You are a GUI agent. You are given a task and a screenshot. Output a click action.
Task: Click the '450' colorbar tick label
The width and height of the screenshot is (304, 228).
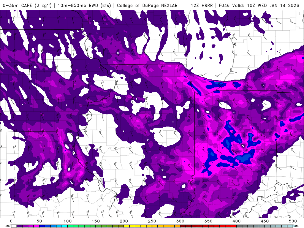[x=264, y=221]
